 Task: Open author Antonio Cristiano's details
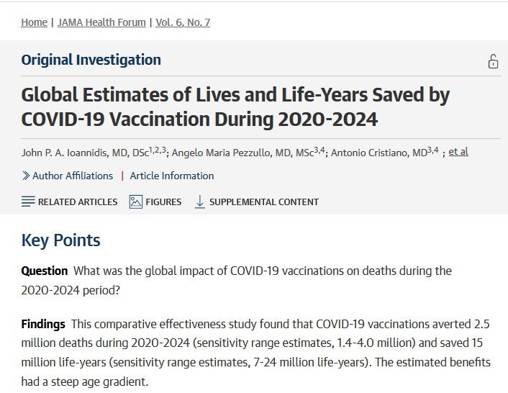click(x=379, y=153)
